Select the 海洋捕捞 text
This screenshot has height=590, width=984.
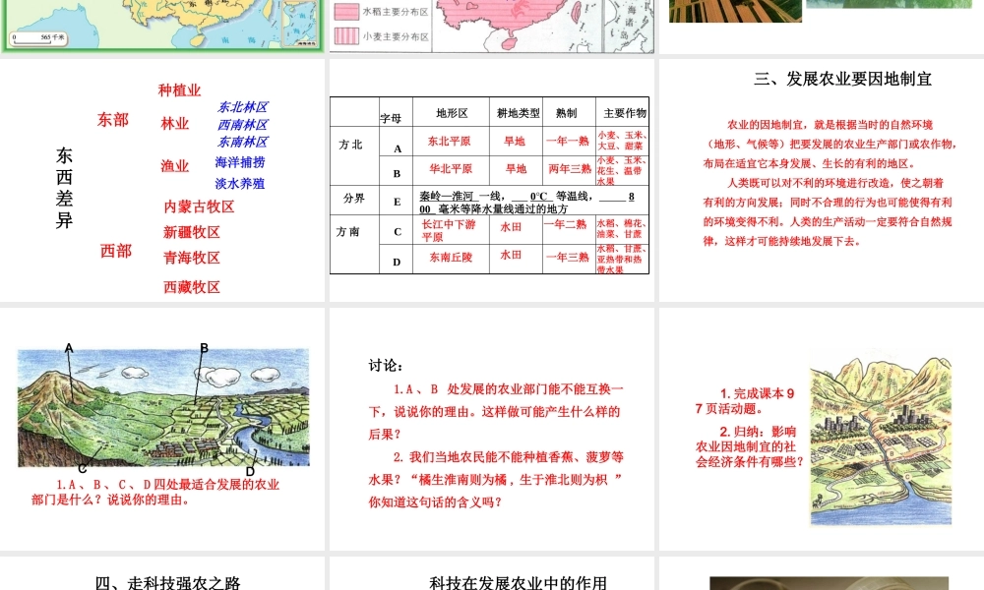(240, 162)
